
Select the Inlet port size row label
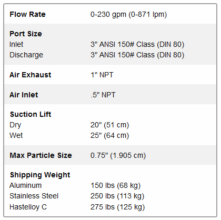[16, 44]
